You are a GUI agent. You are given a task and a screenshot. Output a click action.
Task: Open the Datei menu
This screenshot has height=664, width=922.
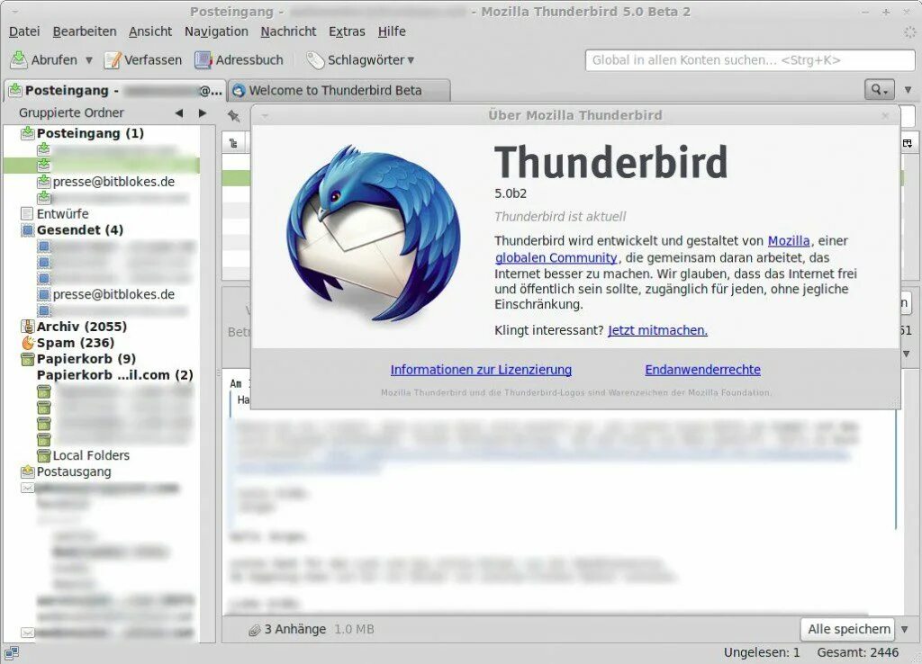[x=24, y=31]
